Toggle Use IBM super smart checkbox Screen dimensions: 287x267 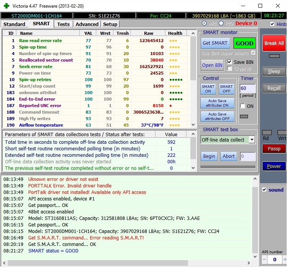tap(253, 53)
